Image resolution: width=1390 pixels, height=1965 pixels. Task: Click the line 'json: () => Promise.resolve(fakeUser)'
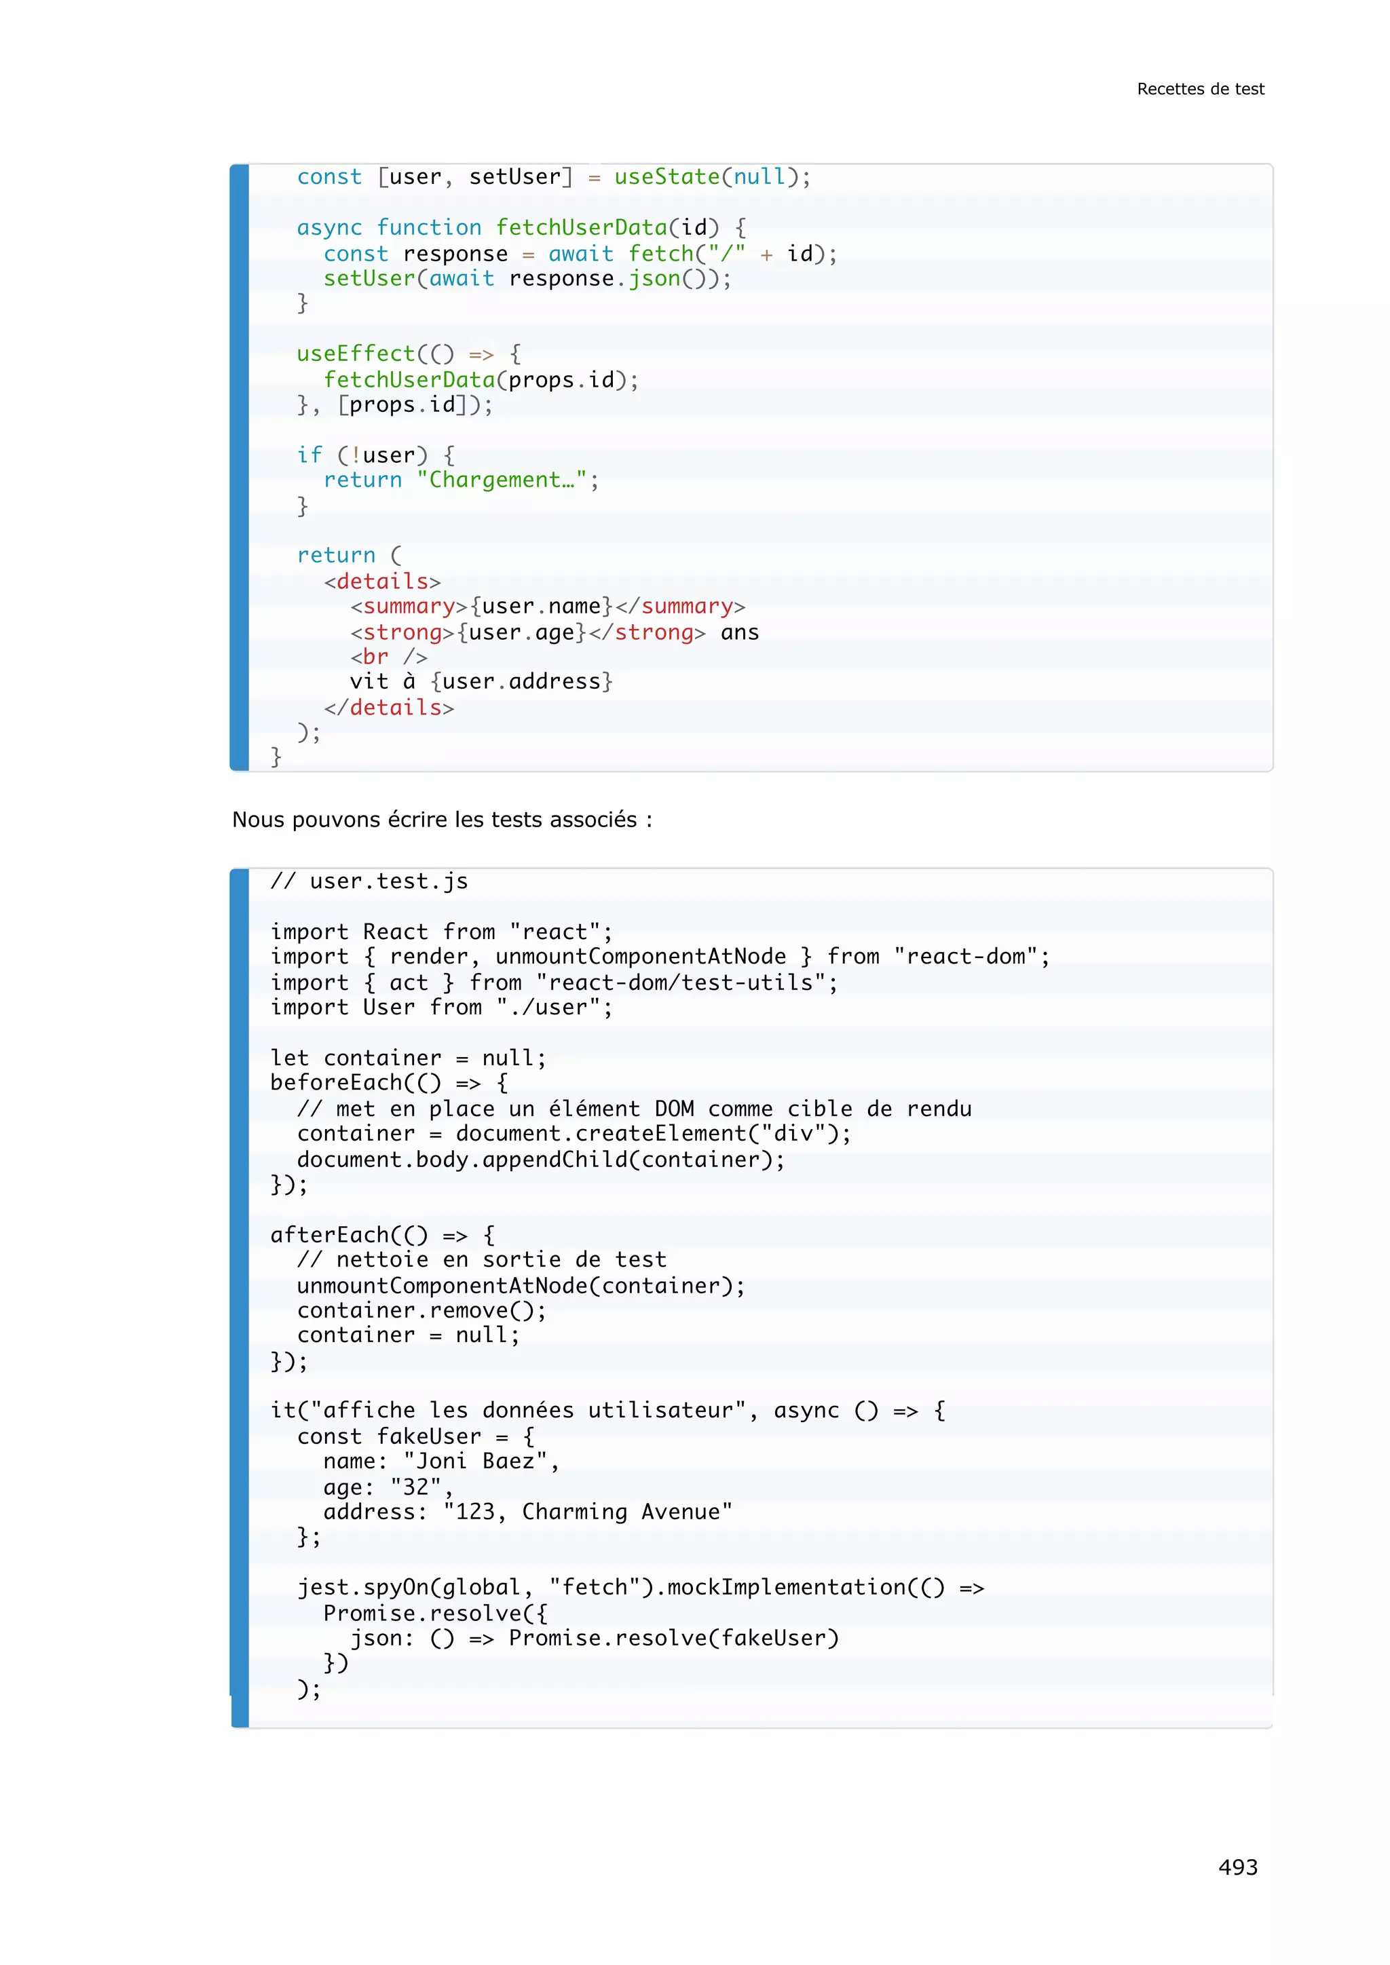[595, 1638]
